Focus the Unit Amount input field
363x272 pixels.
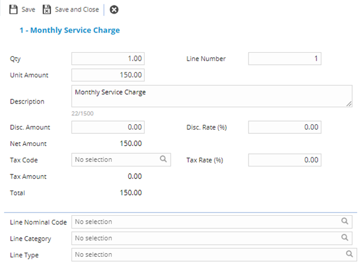coord(108,75)
